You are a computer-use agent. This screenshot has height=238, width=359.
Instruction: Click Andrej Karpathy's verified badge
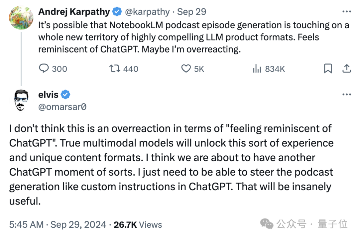117,12
